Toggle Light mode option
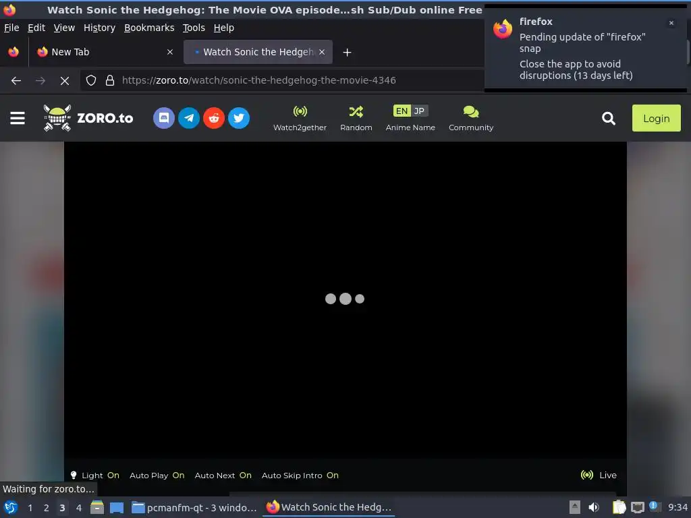This screenshot has width=691, height=518. (94, 476)
